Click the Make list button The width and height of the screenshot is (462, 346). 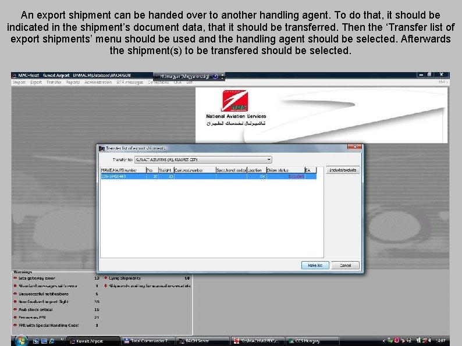(x=315, y=265)
